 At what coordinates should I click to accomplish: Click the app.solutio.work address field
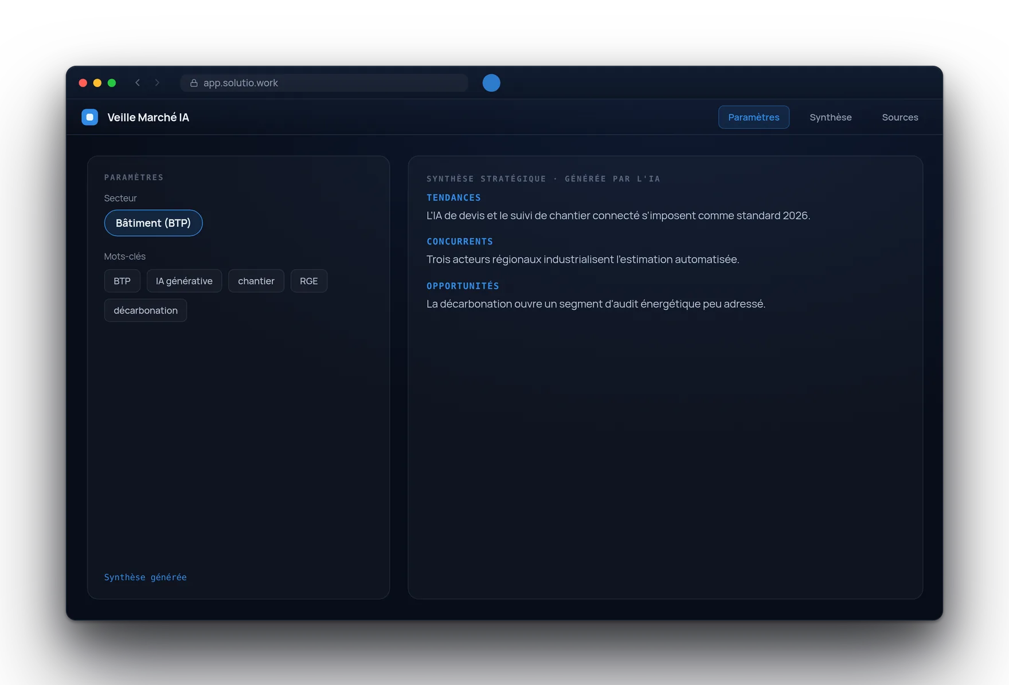click(x=324, y=83)
